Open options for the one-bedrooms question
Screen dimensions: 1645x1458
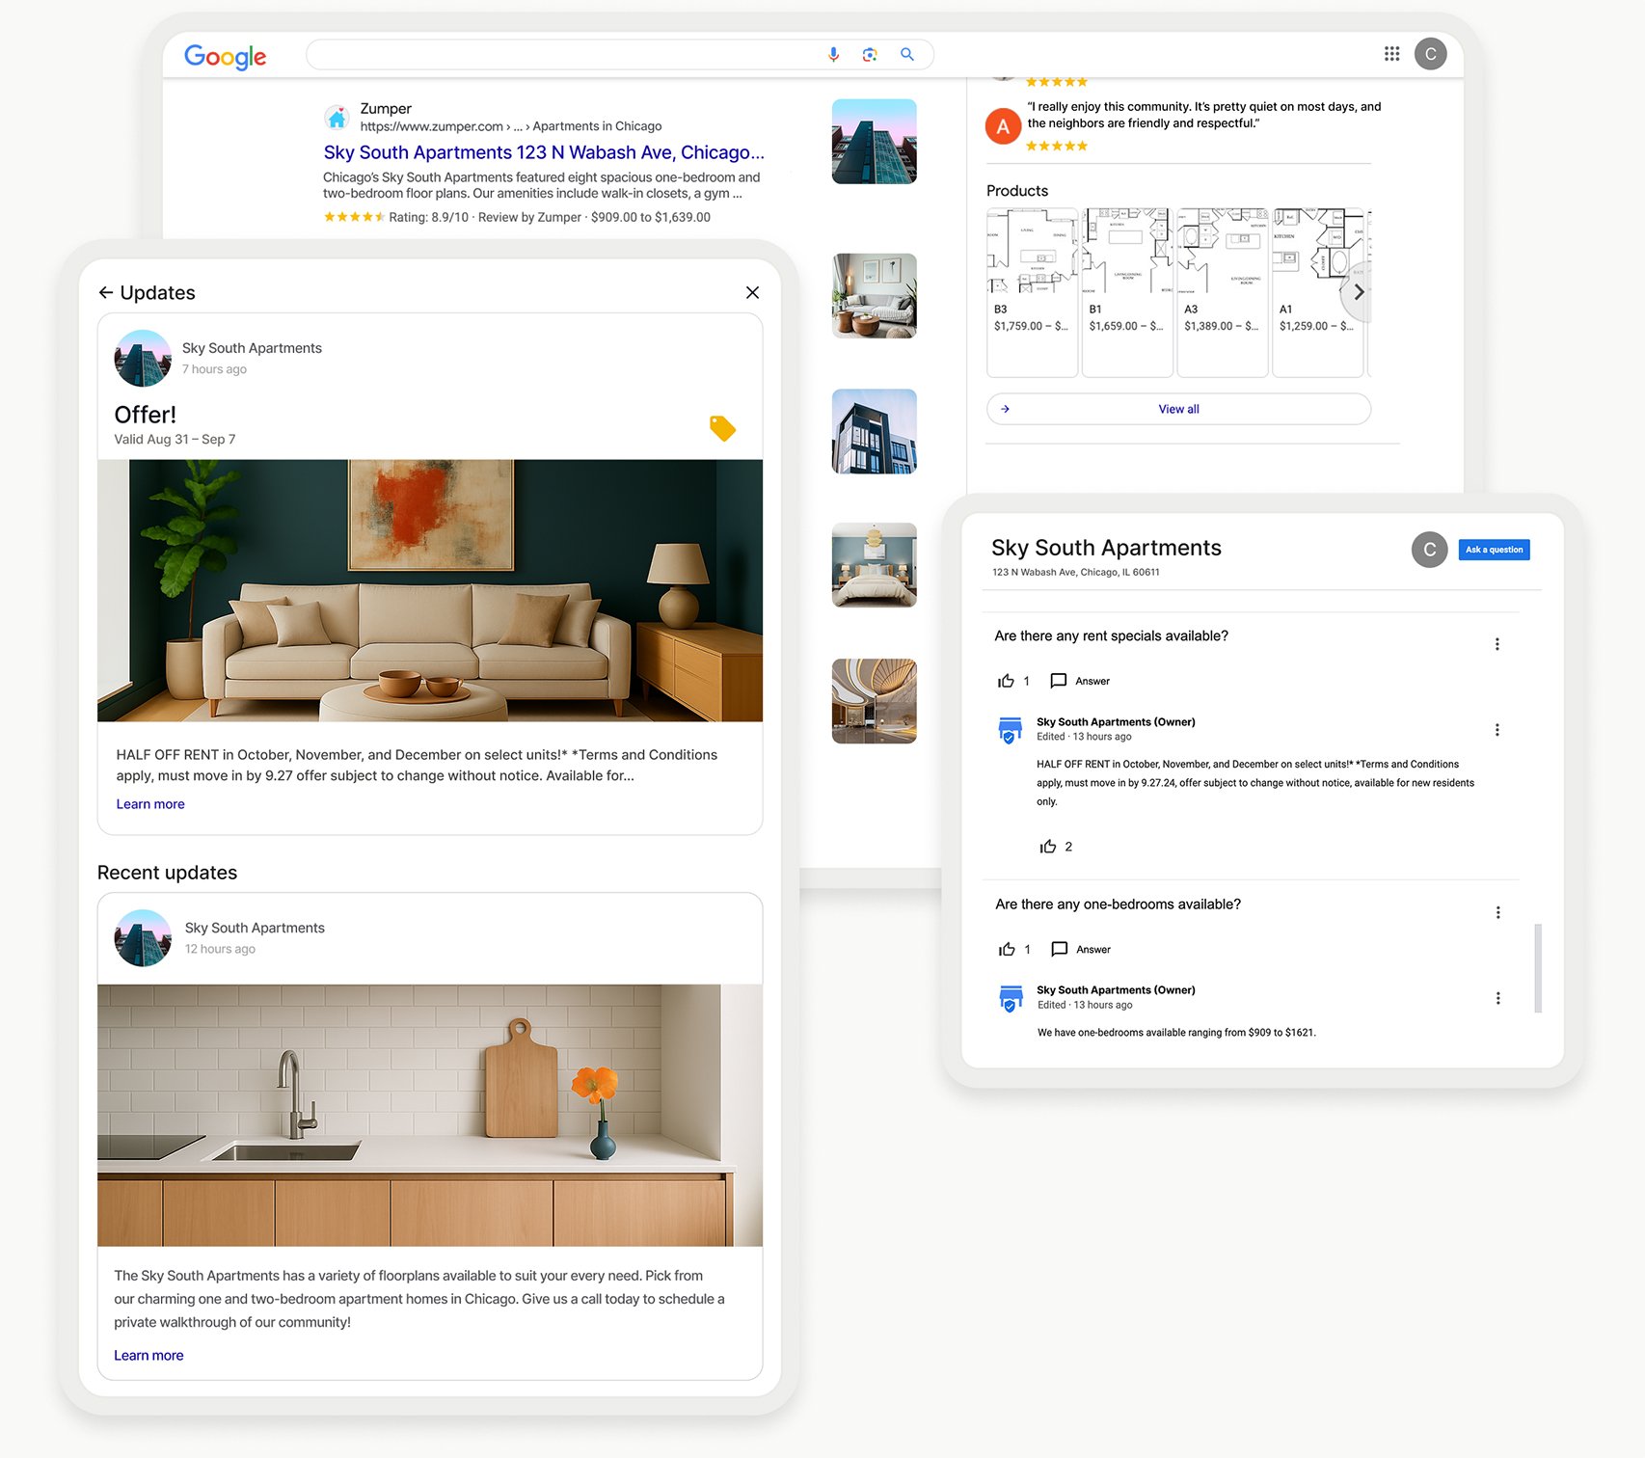[1497, 912]
